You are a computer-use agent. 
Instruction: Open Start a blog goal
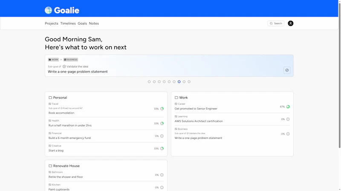(x=56, y=151)
